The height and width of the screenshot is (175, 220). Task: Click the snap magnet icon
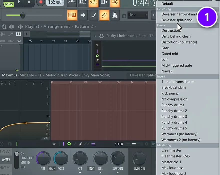click(124, 16)
